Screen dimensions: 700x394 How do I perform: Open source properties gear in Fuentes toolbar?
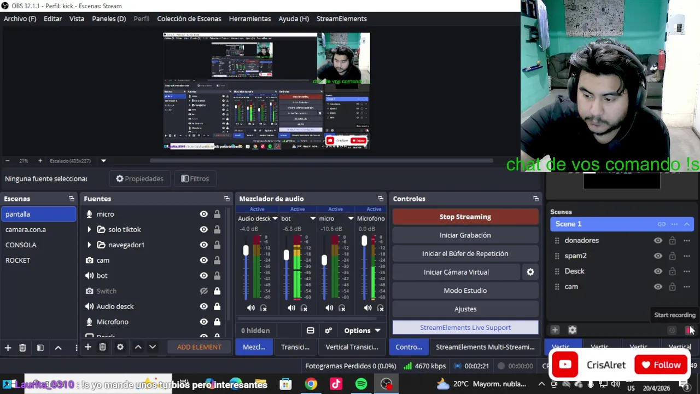tap(120, 347)
